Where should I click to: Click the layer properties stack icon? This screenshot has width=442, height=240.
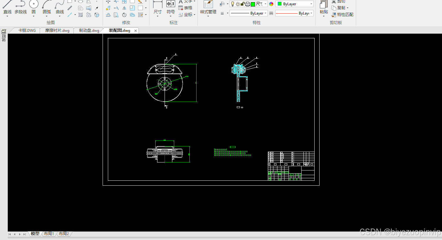[x=222, y=4]
